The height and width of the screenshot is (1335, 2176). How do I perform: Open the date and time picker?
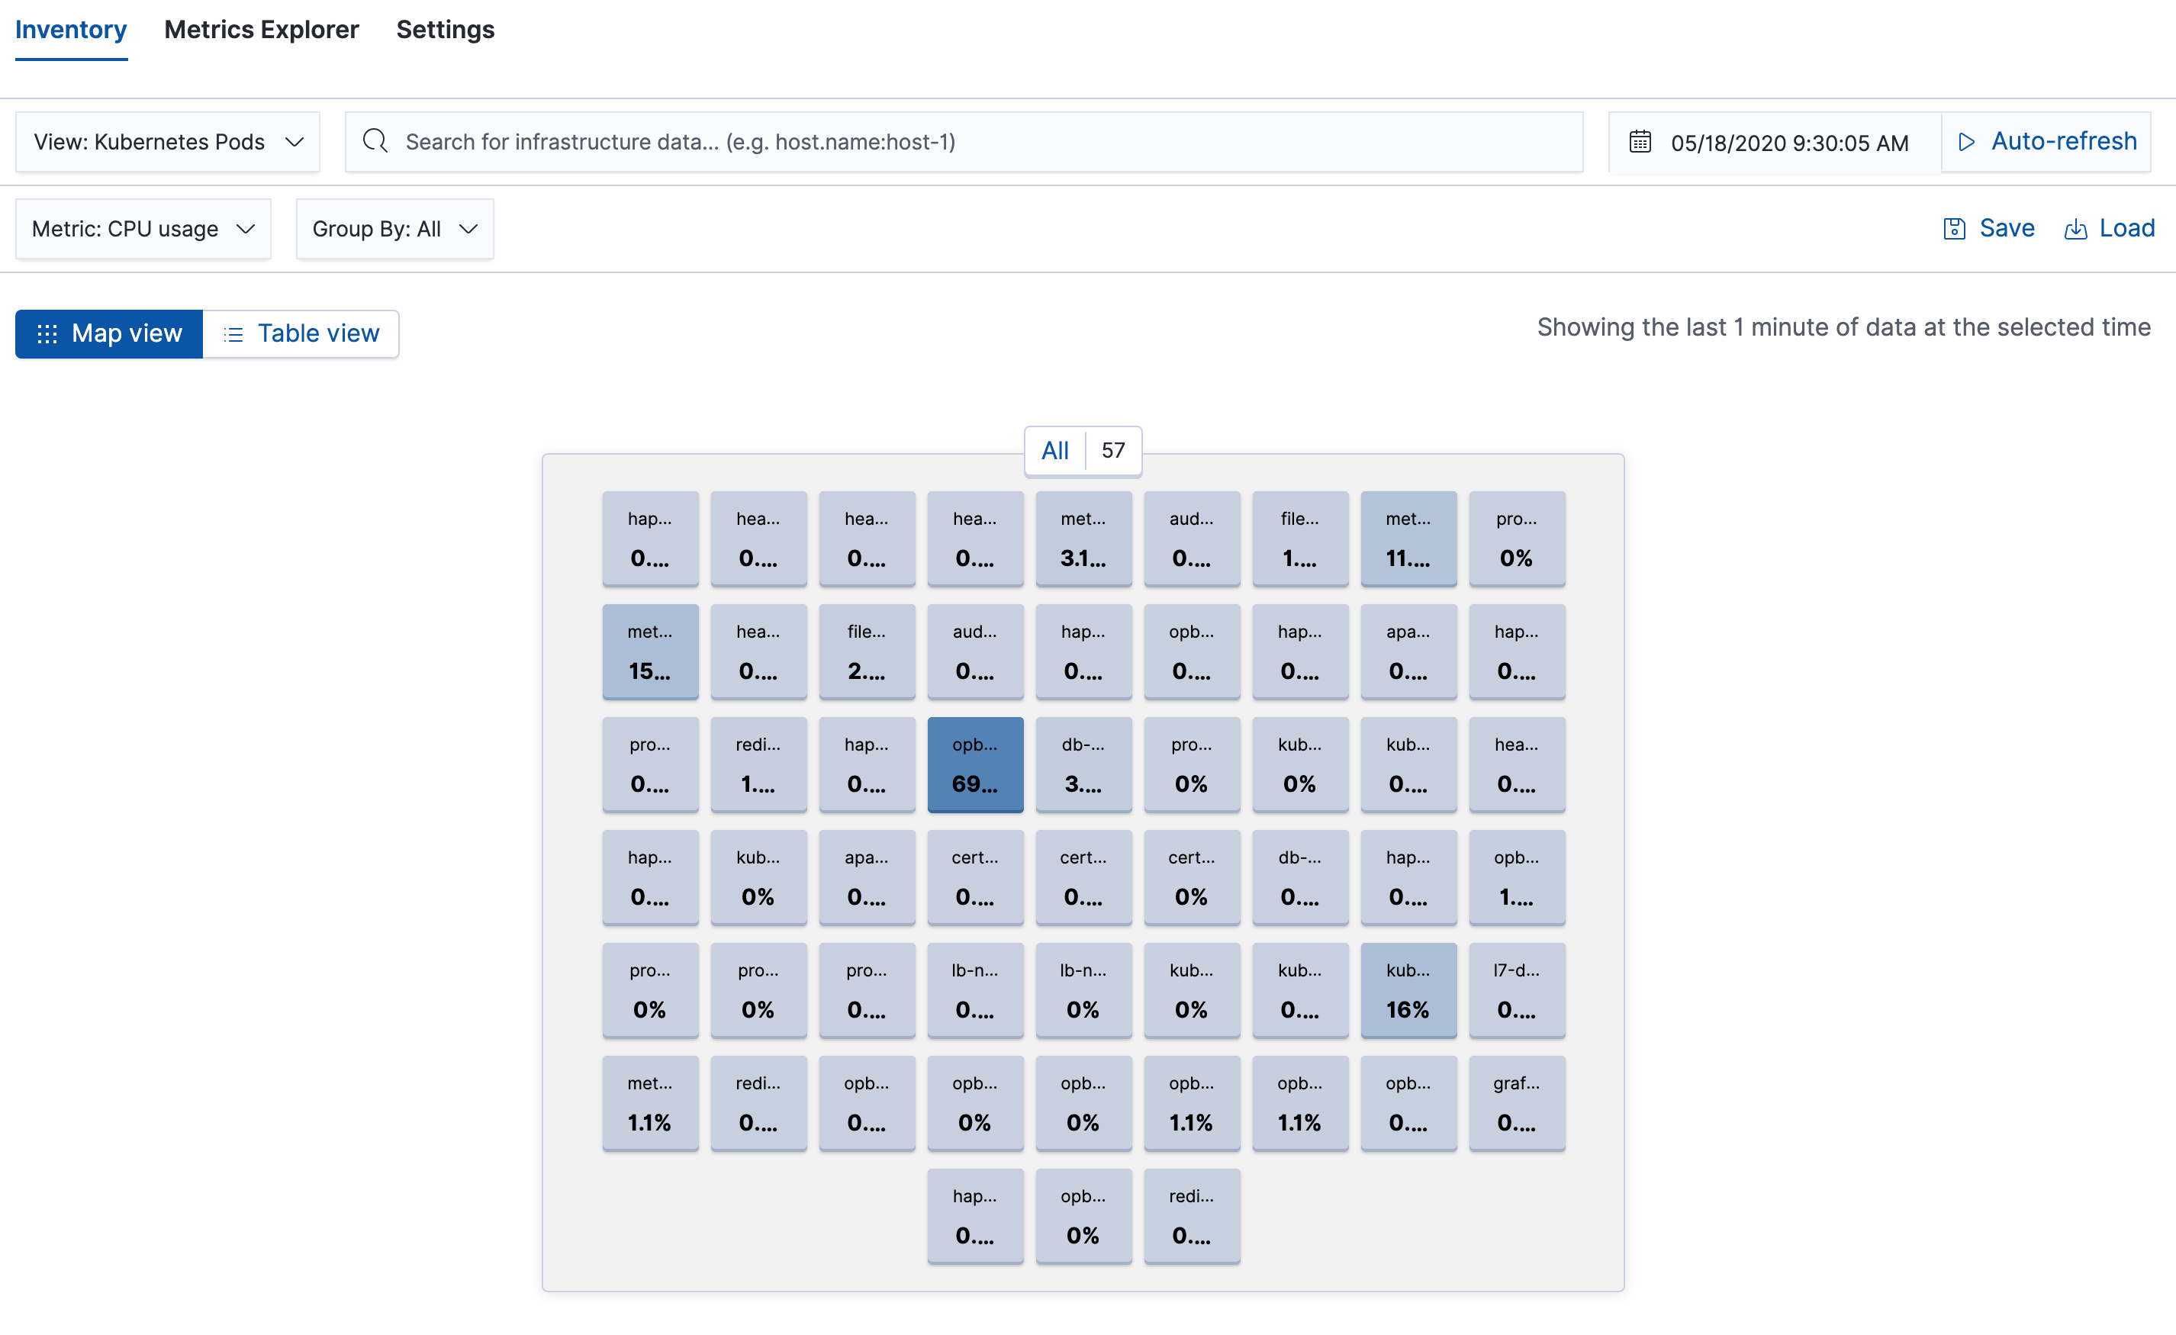pyautogui.click(x=1788, y=142)
